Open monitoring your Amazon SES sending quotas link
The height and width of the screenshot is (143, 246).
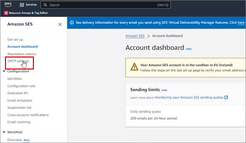coord(189,97)
